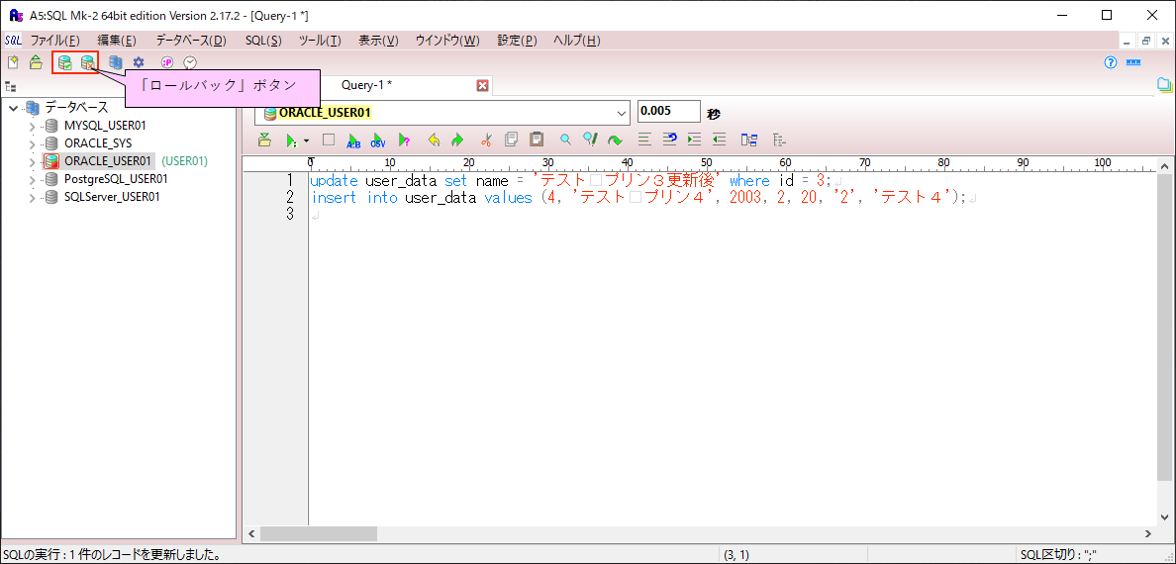Click the Search magnifier icon
This screenshot has width=1176, height=564.
pyautogui.click(x=565, y=141)
